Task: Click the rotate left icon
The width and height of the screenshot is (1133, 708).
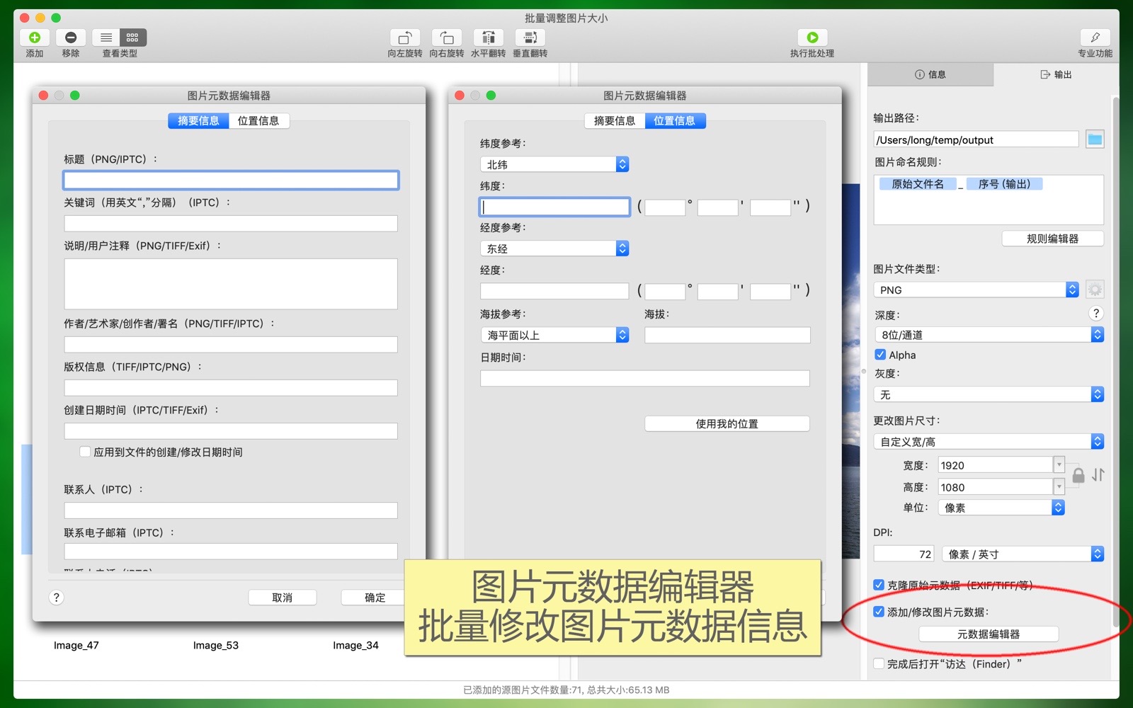Action: click(404, 38)
